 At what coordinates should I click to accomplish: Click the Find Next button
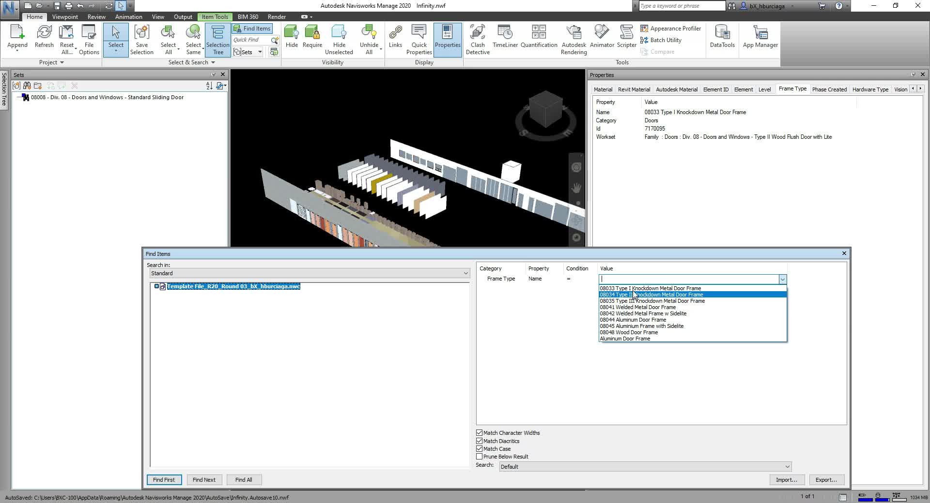pyautogui.click(x=204, y=480)
